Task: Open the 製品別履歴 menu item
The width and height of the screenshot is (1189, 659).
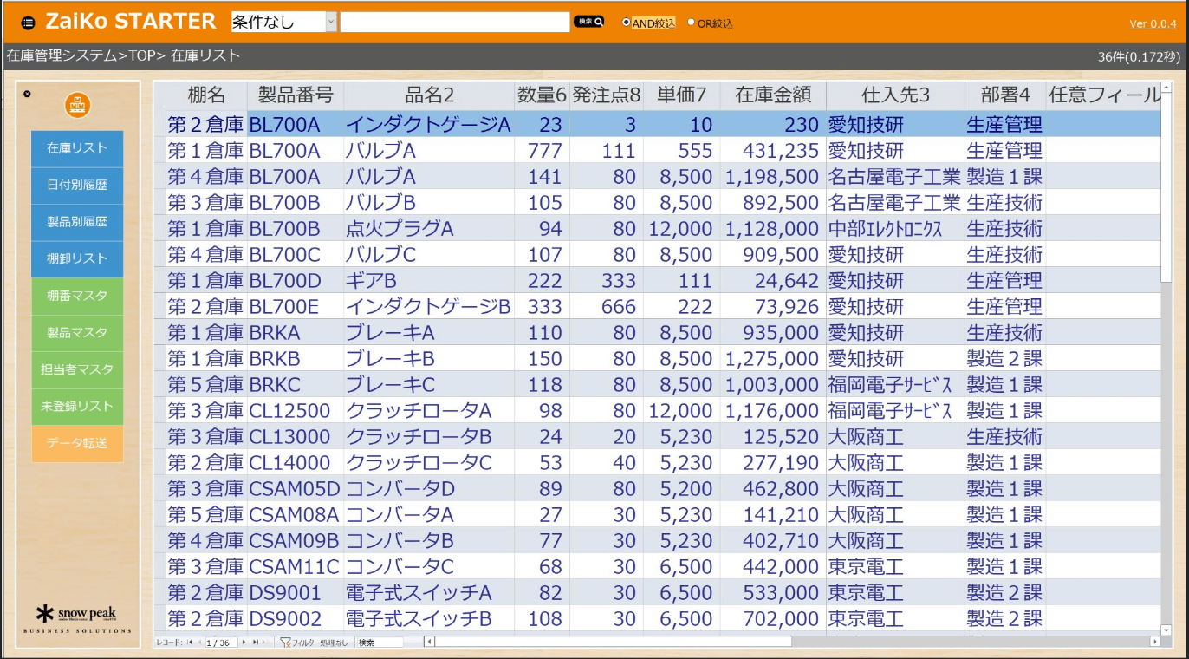Action: pos(77,222)
